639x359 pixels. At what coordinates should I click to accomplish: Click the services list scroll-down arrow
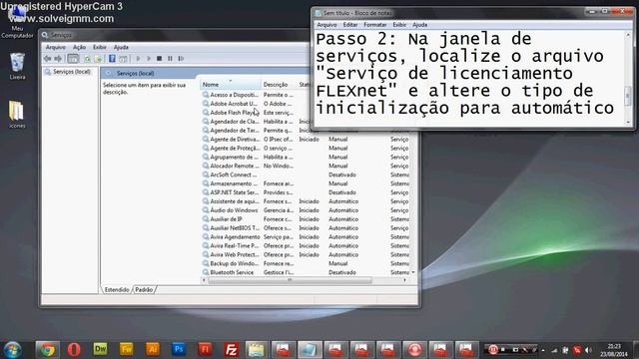coord(413,272)
